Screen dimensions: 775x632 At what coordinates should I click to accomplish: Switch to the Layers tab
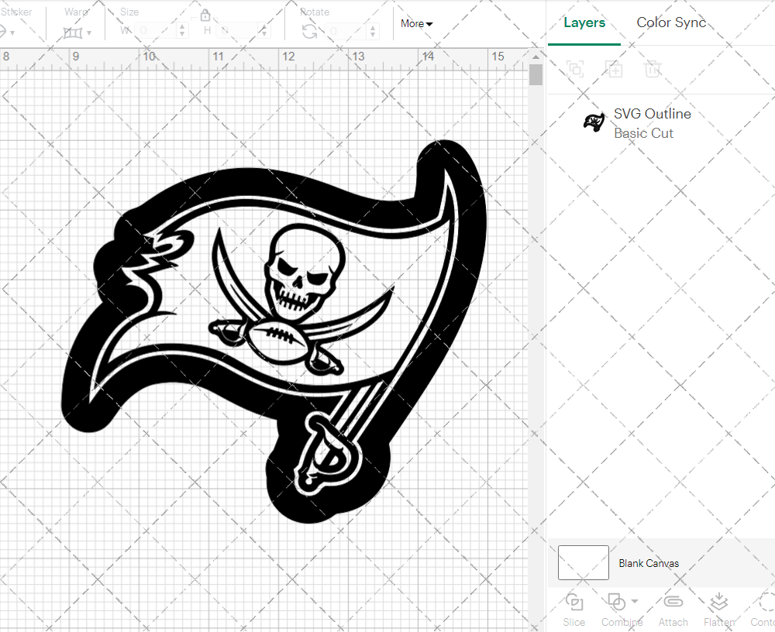click(x=584, y=22)
